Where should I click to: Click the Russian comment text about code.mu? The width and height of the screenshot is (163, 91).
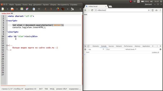pos(35,48)
